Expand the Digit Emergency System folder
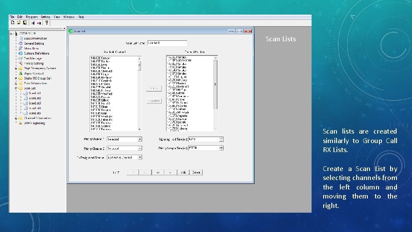 point(16,68)
